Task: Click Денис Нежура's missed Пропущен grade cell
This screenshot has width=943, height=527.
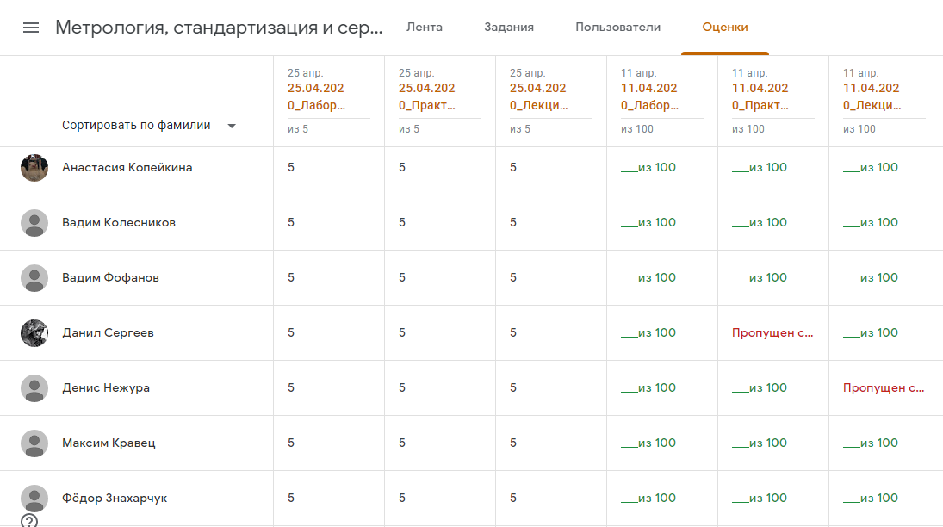Action: tap(884, 388)
